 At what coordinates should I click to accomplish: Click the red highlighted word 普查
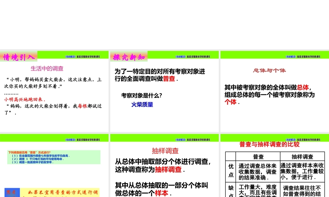pos(169,79)
